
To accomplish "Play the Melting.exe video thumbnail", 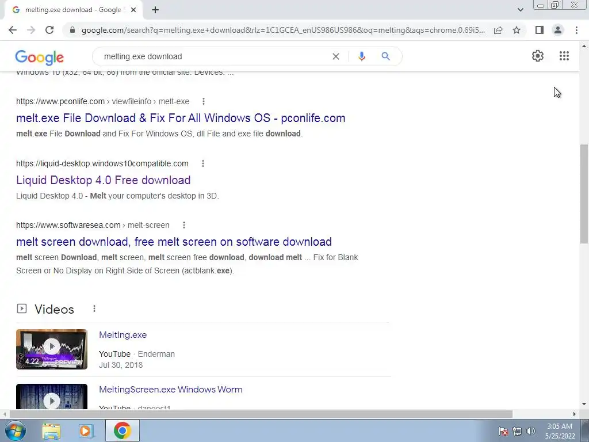I will [x=52, y=349].
